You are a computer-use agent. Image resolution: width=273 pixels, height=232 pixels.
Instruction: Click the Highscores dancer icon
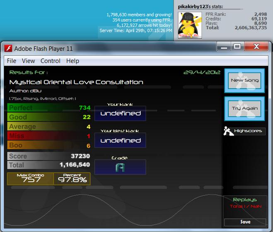[228, 131]
